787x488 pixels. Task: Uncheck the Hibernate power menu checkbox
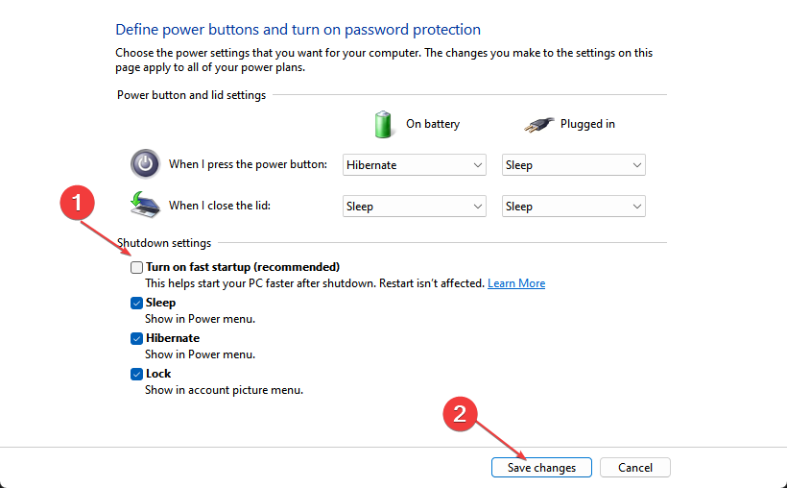coord(136,338)
